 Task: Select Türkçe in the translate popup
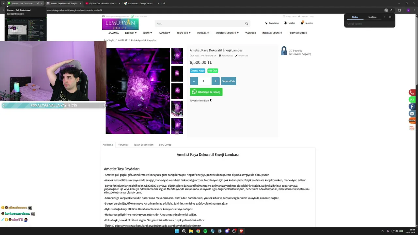click(x=355, y=17)
